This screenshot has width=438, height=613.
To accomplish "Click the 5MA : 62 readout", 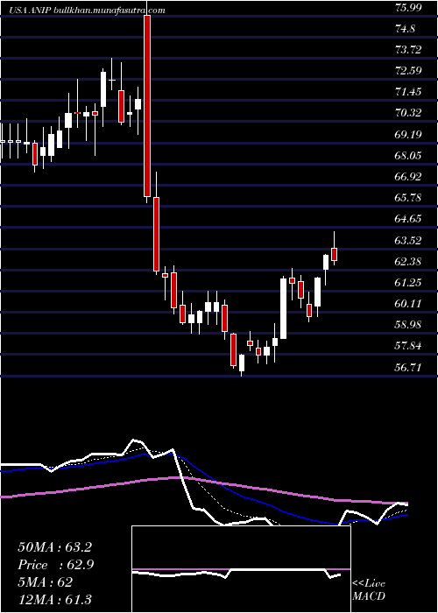I will click(46, 582).
